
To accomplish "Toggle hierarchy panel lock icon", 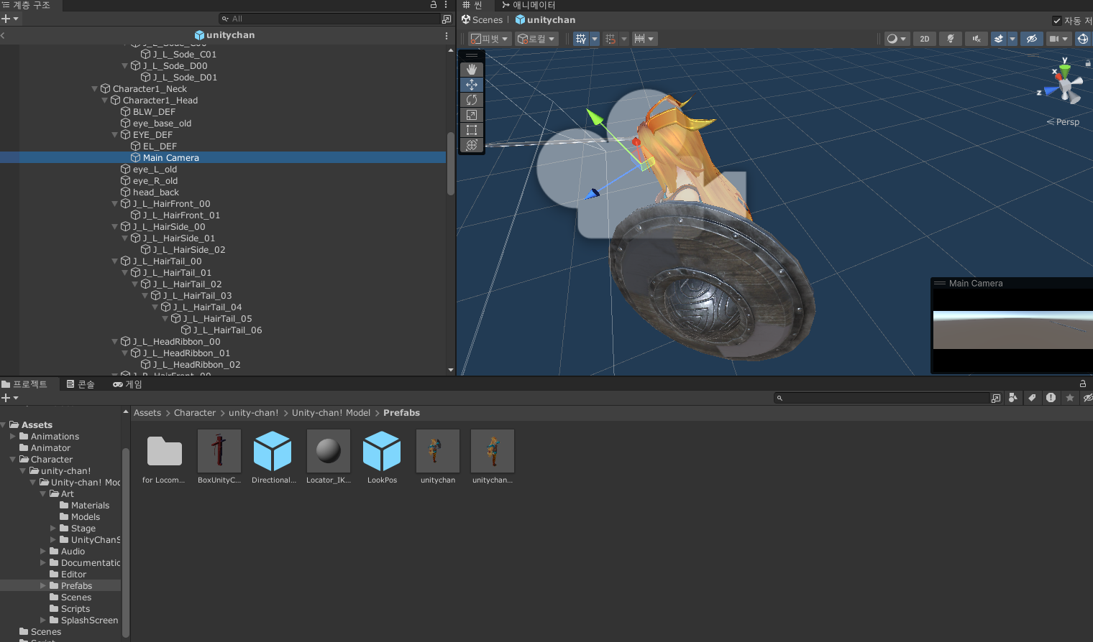I will (434, 4).
